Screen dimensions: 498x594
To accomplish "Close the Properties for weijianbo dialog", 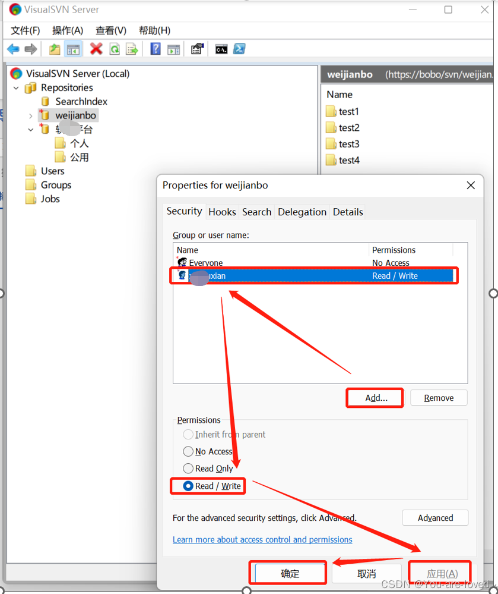I will [x=471, y=186].
